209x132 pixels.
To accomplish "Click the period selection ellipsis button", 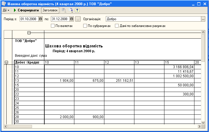I will (x=78, y=19).
